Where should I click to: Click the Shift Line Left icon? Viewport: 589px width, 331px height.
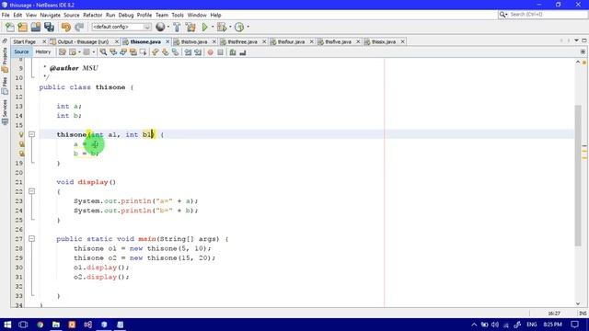pos(188,52)
